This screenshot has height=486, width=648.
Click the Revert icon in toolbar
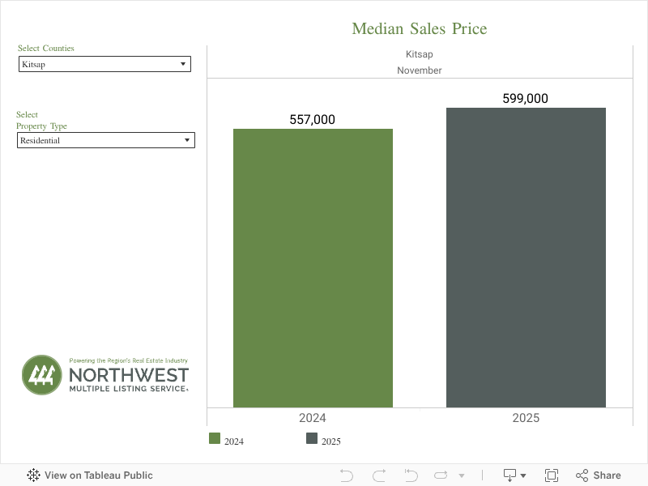(x=411, y=475)
